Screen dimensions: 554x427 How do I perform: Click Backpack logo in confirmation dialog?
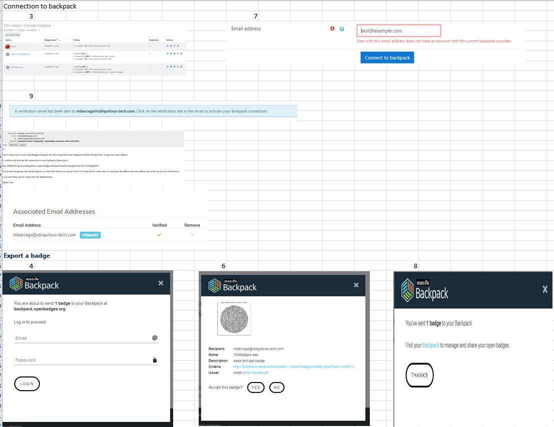425,291
